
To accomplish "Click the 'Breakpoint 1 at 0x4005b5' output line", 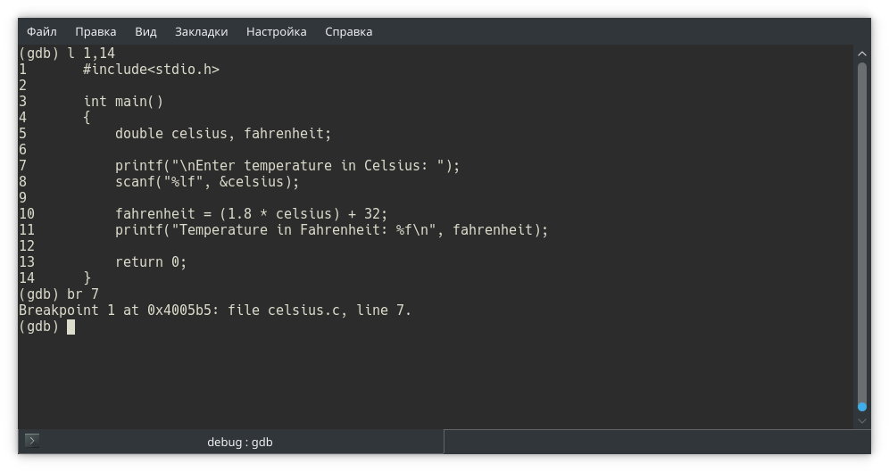I will coord(215,311).
